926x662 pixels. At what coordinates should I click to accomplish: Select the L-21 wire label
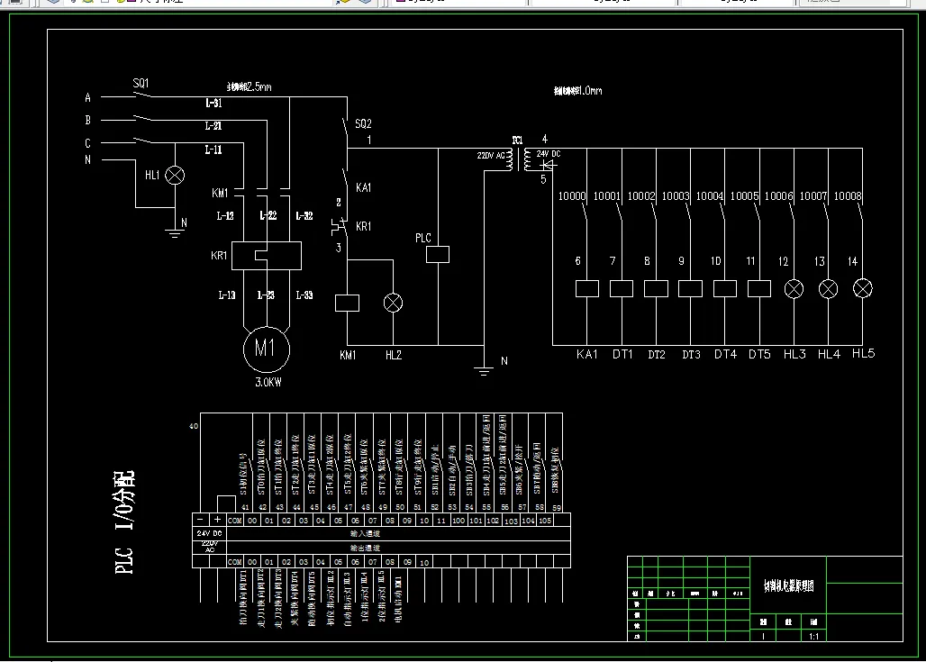pos(213,126)
